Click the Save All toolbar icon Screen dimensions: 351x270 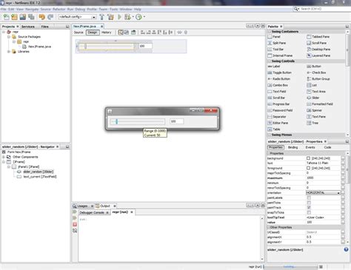point(31,17)
